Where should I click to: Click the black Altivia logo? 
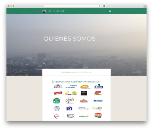(84, 93)
